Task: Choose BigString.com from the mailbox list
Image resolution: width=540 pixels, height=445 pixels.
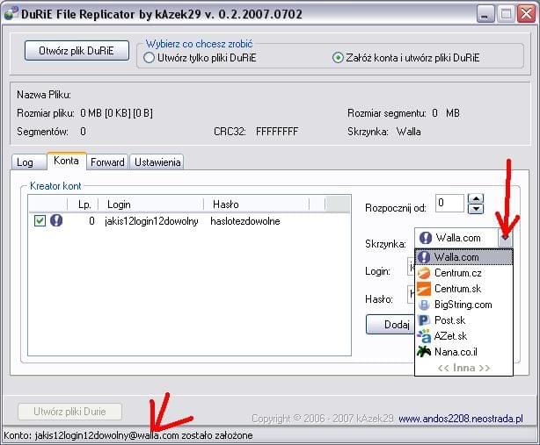Action: tap(463, 305)
